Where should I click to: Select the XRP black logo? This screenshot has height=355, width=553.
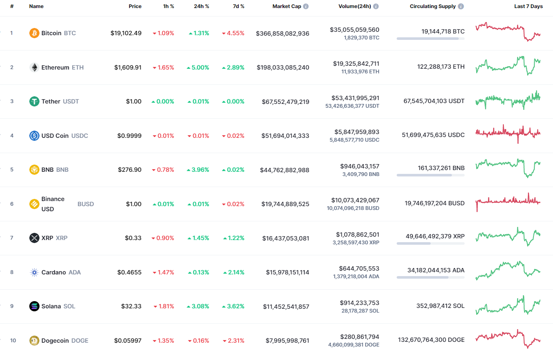[x=33, y=238]
